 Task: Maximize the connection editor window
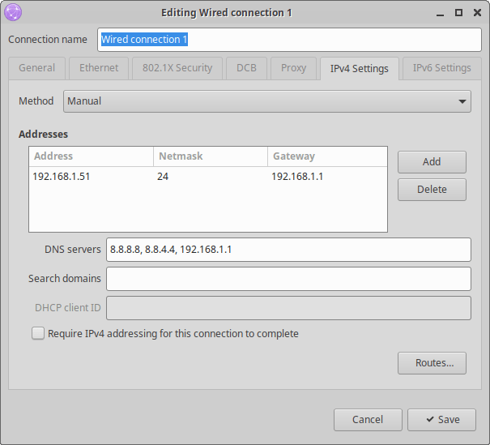(x=458, y=12)
